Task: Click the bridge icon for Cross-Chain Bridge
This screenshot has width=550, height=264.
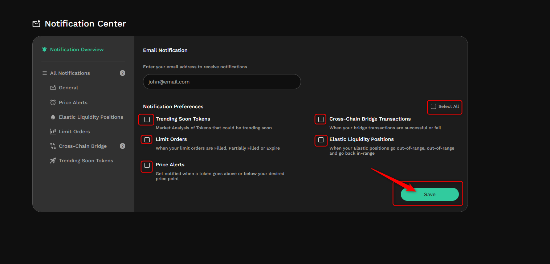Action: click(53, 146)
